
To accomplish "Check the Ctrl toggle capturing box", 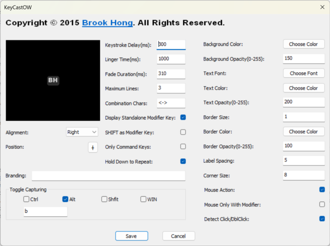I will pyautogui.click(x=27, y=199).
